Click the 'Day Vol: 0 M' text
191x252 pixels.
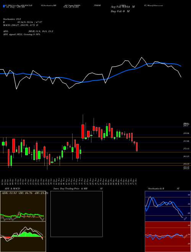pos(120,11)
